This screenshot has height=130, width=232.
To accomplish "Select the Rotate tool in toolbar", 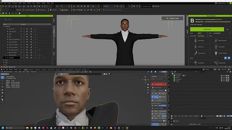I will point(62,6).
